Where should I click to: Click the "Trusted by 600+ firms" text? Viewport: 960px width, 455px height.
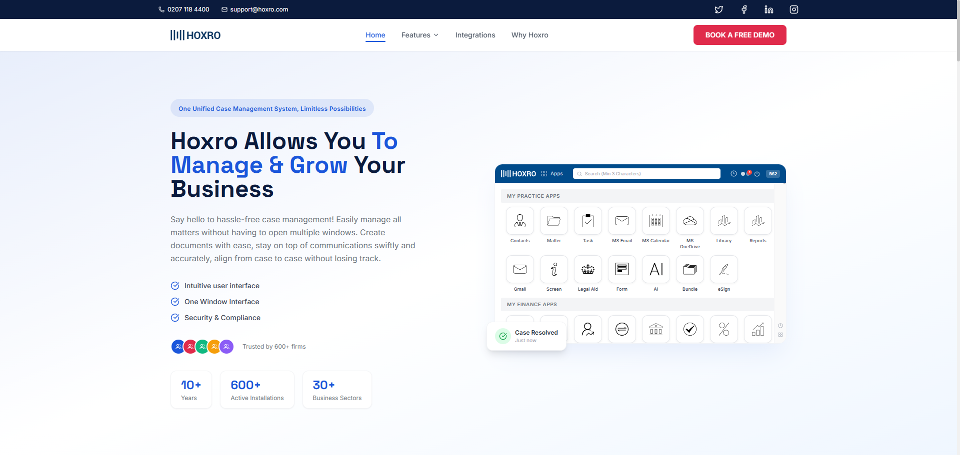[x=274, y=347]
